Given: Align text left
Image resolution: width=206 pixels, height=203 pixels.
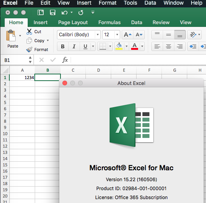Looking at the screenshot, I should (157, 46).
